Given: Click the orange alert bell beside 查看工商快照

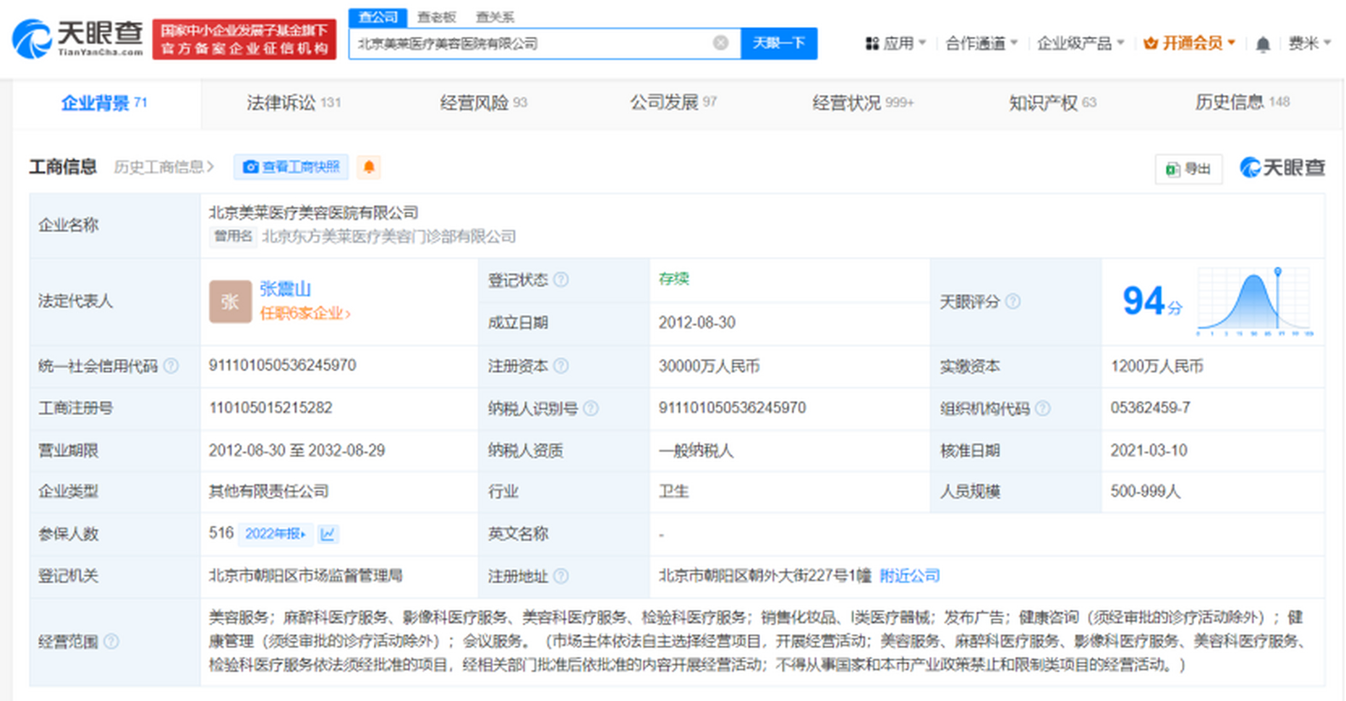Looking at the screenshot, I should coord(369,166).
